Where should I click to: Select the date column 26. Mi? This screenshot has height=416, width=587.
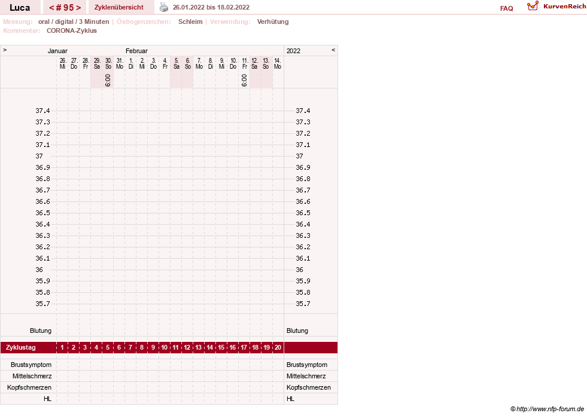click(x=62, y=63)
